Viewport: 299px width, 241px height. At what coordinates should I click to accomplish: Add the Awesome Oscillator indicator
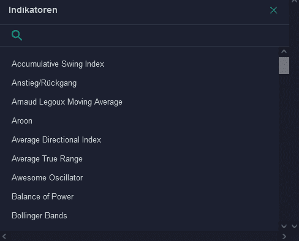click(x=47, y=178)
